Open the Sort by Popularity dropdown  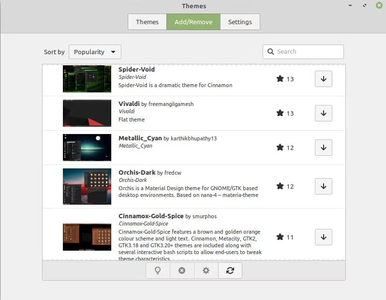coord(95,52)
